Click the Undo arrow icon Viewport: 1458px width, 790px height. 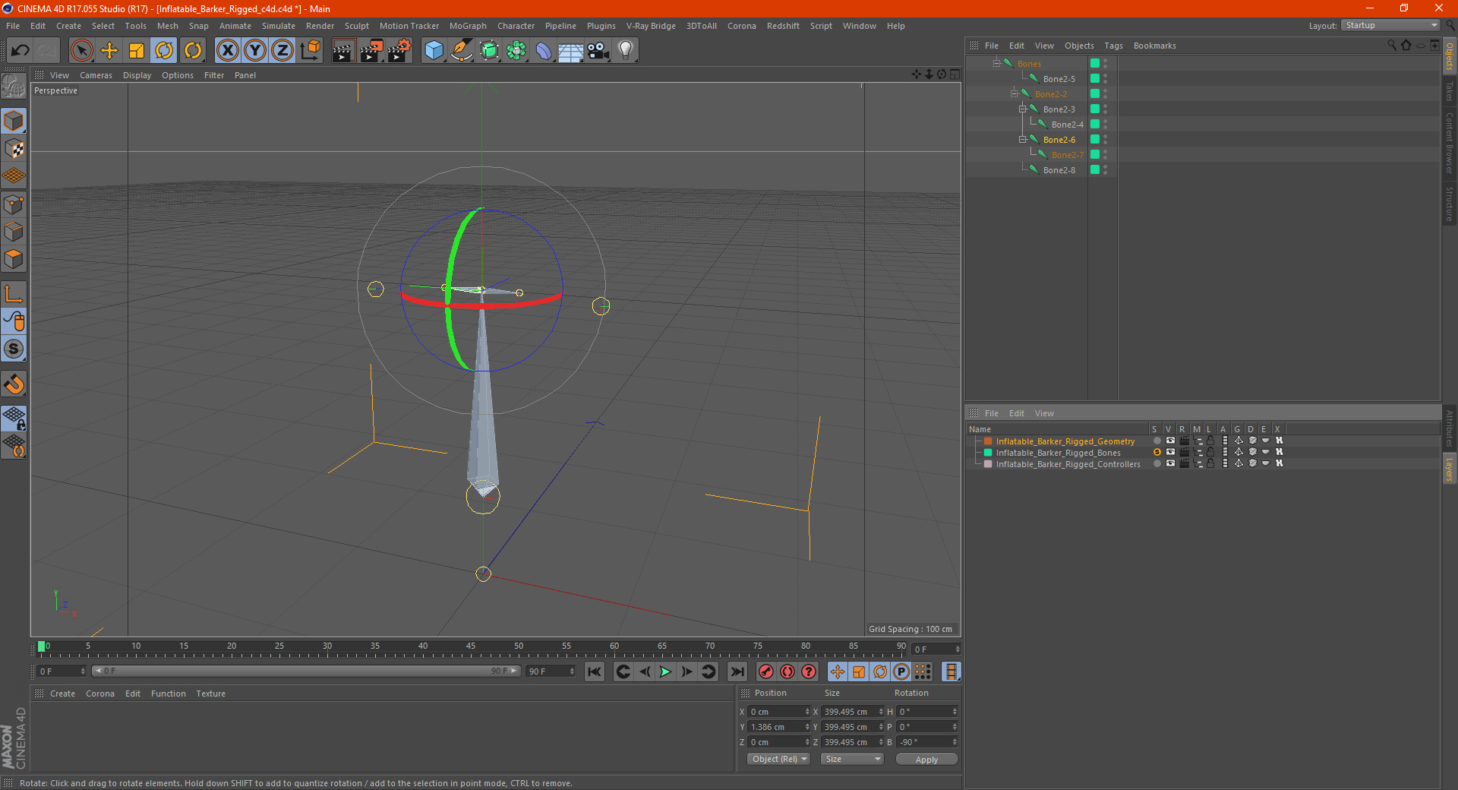pyautogui.click(x=20, y=51)
